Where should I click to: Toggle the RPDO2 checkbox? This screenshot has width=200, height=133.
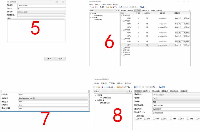(x=124, y=30)
